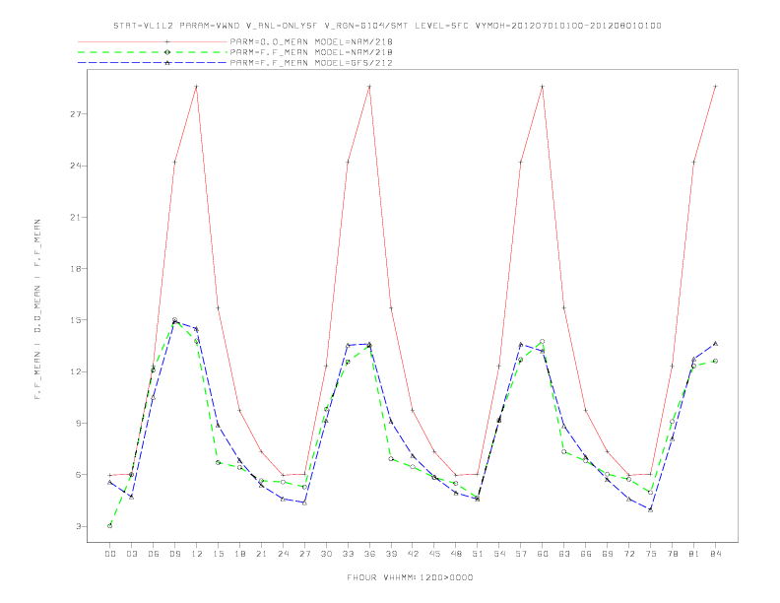Click the green dashed legend line sample
780x603 pixels.
(x=153, y=52)
